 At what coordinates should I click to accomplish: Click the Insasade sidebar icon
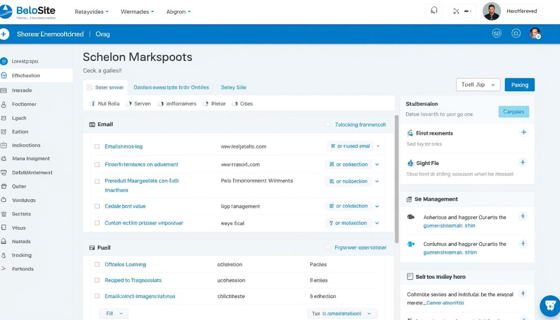pos(4,90)
